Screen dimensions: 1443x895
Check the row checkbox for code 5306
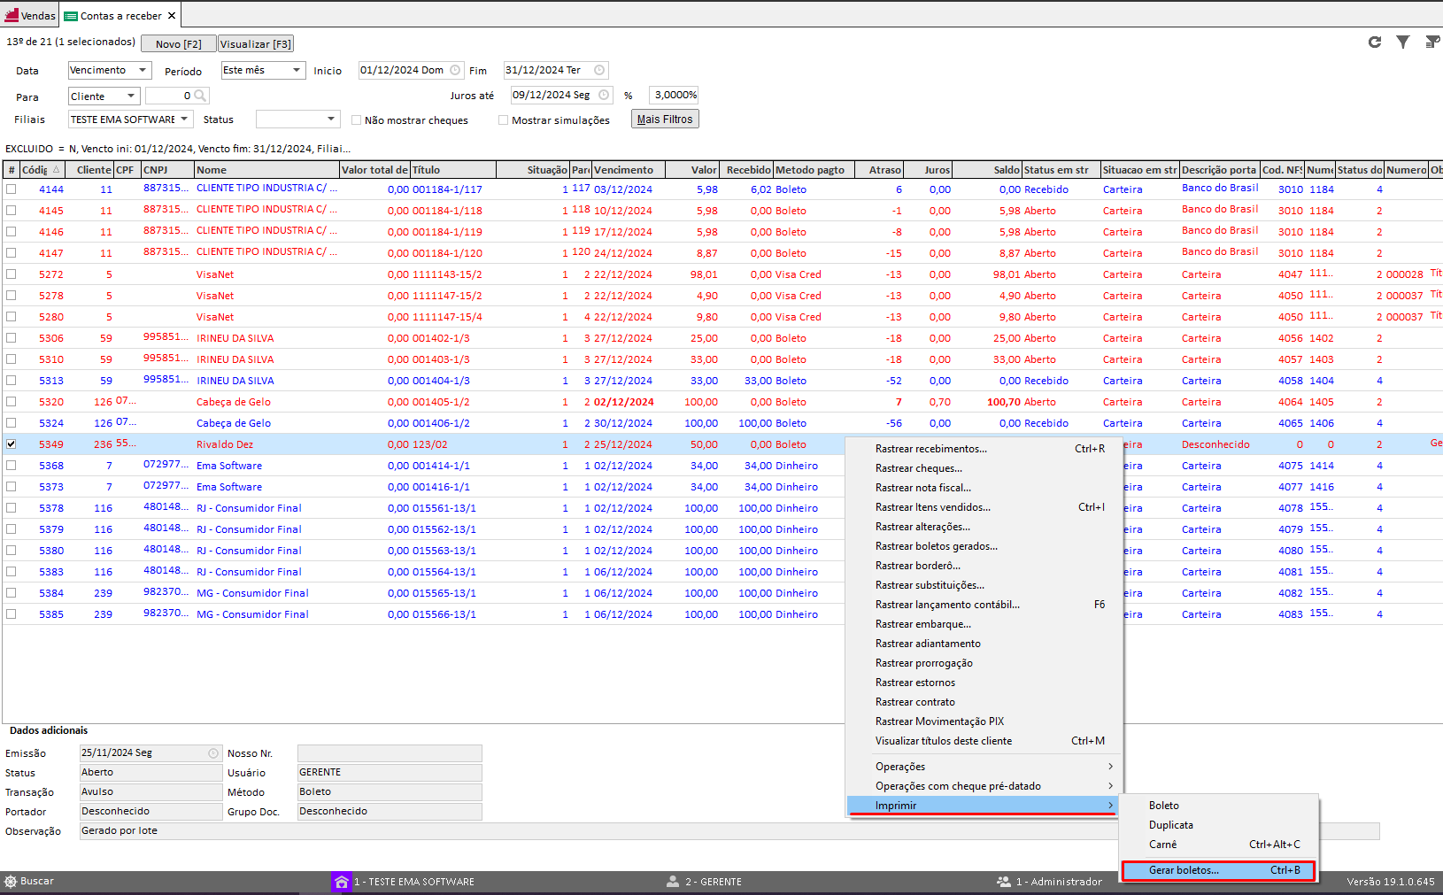pyautogui.click(x=11, y=337)
